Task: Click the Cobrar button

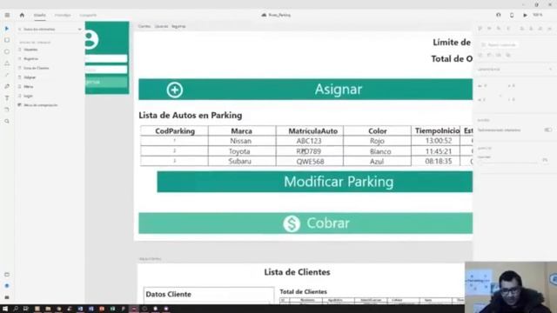Action: point(305,223)
